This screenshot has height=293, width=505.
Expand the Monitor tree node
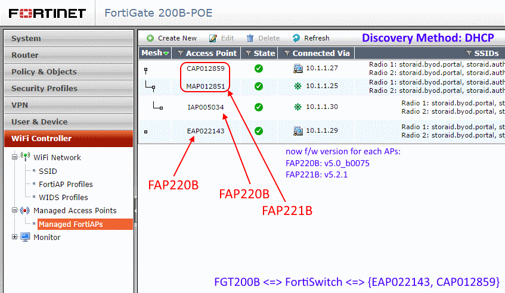point(14,236)
